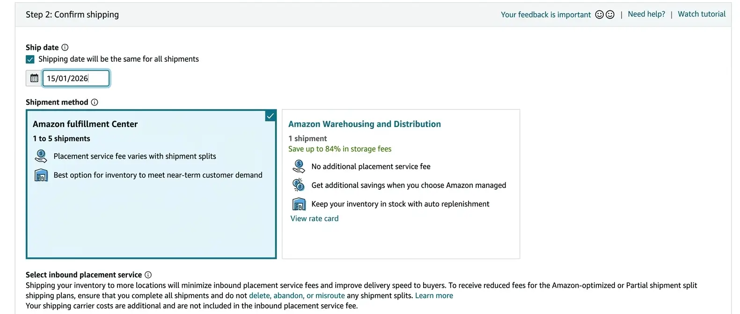Screen dimensions: 740x314
Task: Click the second feedback smiley face
Action: click(610, 14)
